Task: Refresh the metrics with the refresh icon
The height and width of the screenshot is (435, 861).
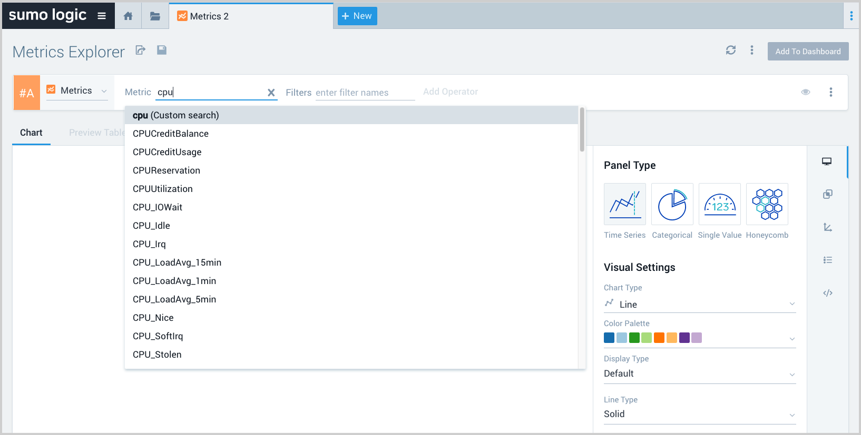Action: click(730, 50)
